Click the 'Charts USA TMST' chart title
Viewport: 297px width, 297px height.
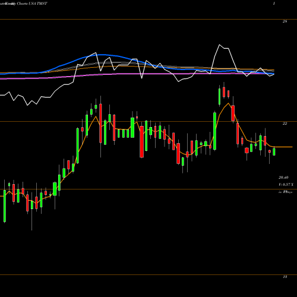coord(32,4)
